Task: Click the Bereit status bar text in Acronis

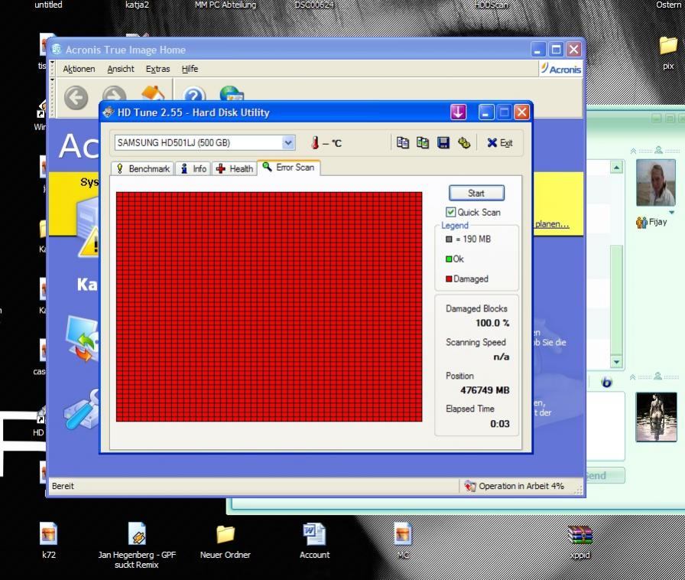Action: [x=63, y=486]
